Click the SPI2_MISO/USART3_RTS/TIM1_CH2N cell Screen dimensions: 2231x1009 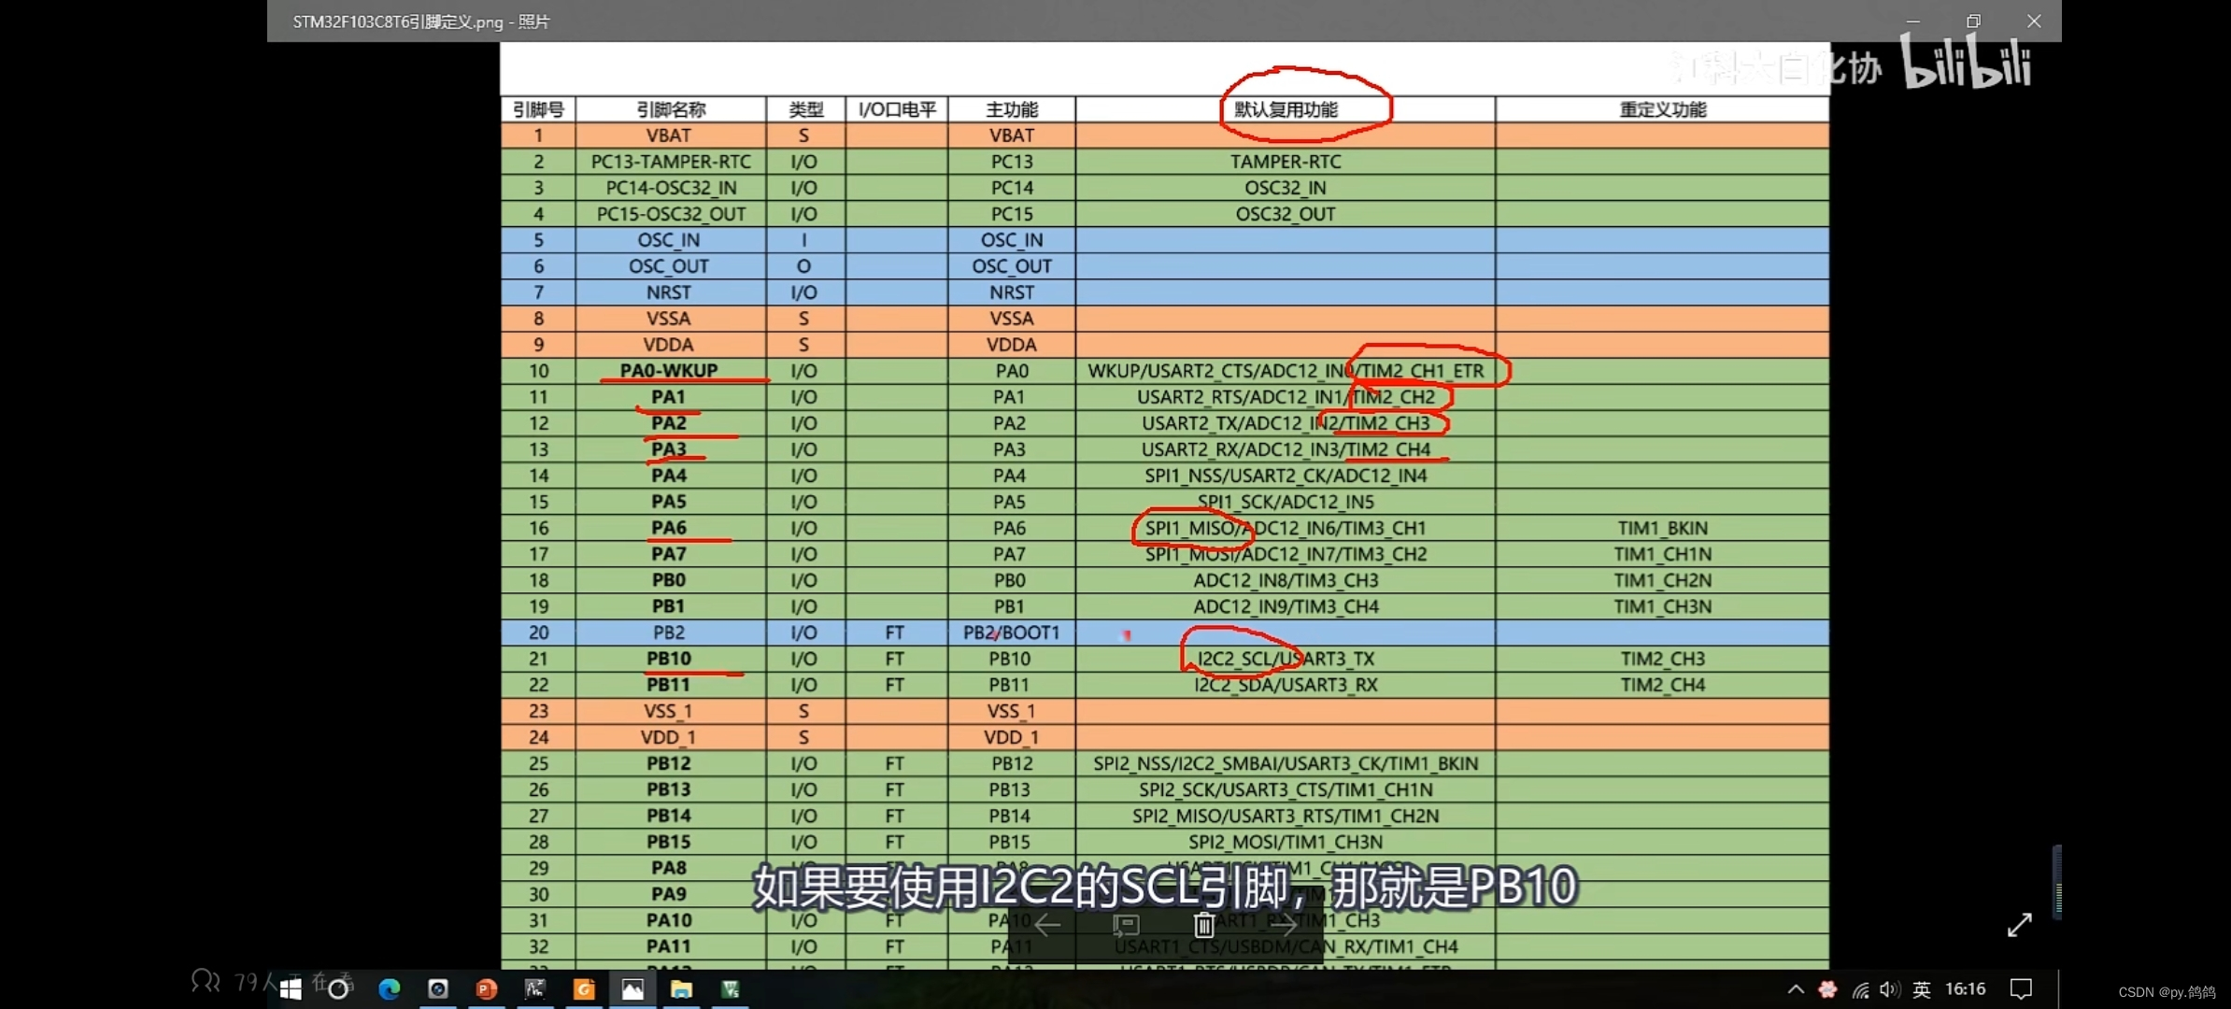click(x=1286, y=816)
